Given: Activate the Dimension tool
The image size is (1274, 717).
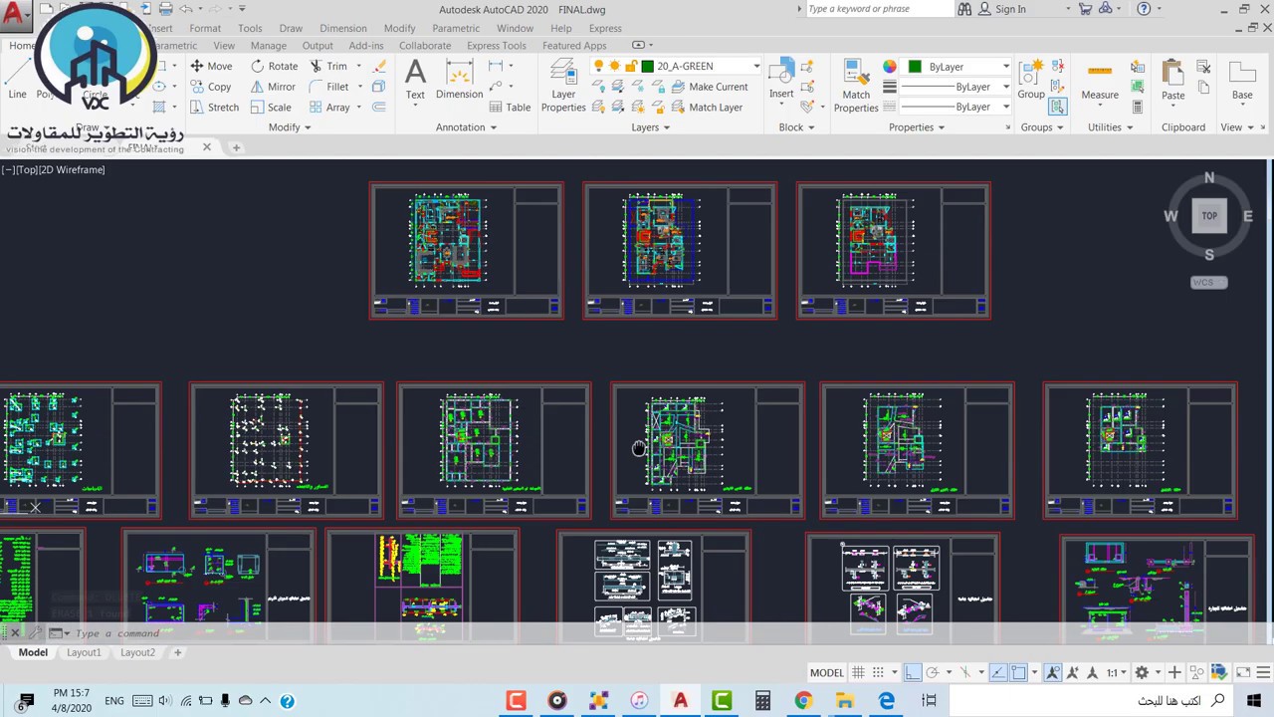Looking at the screenshot, I should coord(459,80).
